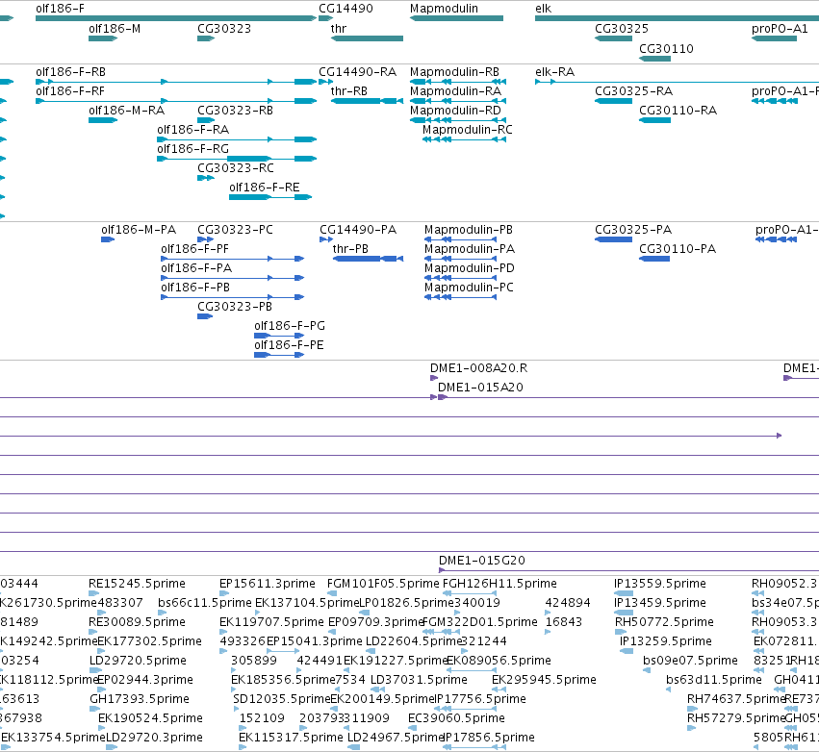Click protein 'thr-PB'
The width and height of the screenshot is (819, 752).
pyautogui.click(x=350, y=249)
